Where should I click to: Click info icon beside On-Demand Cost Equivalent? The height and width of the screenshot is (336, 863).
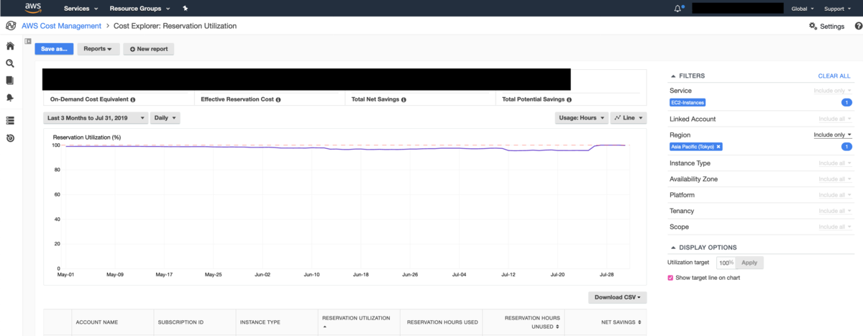point(133,100)
